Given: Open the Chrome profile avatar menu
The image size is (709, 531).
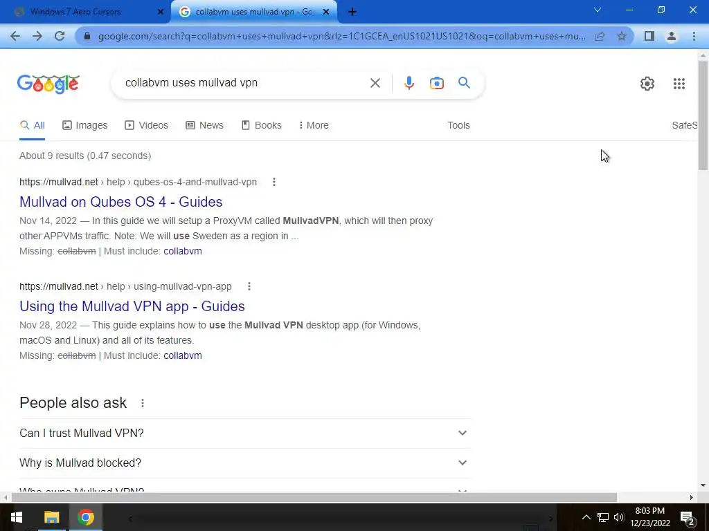Looking at the screenshot, I should (672, 36).
